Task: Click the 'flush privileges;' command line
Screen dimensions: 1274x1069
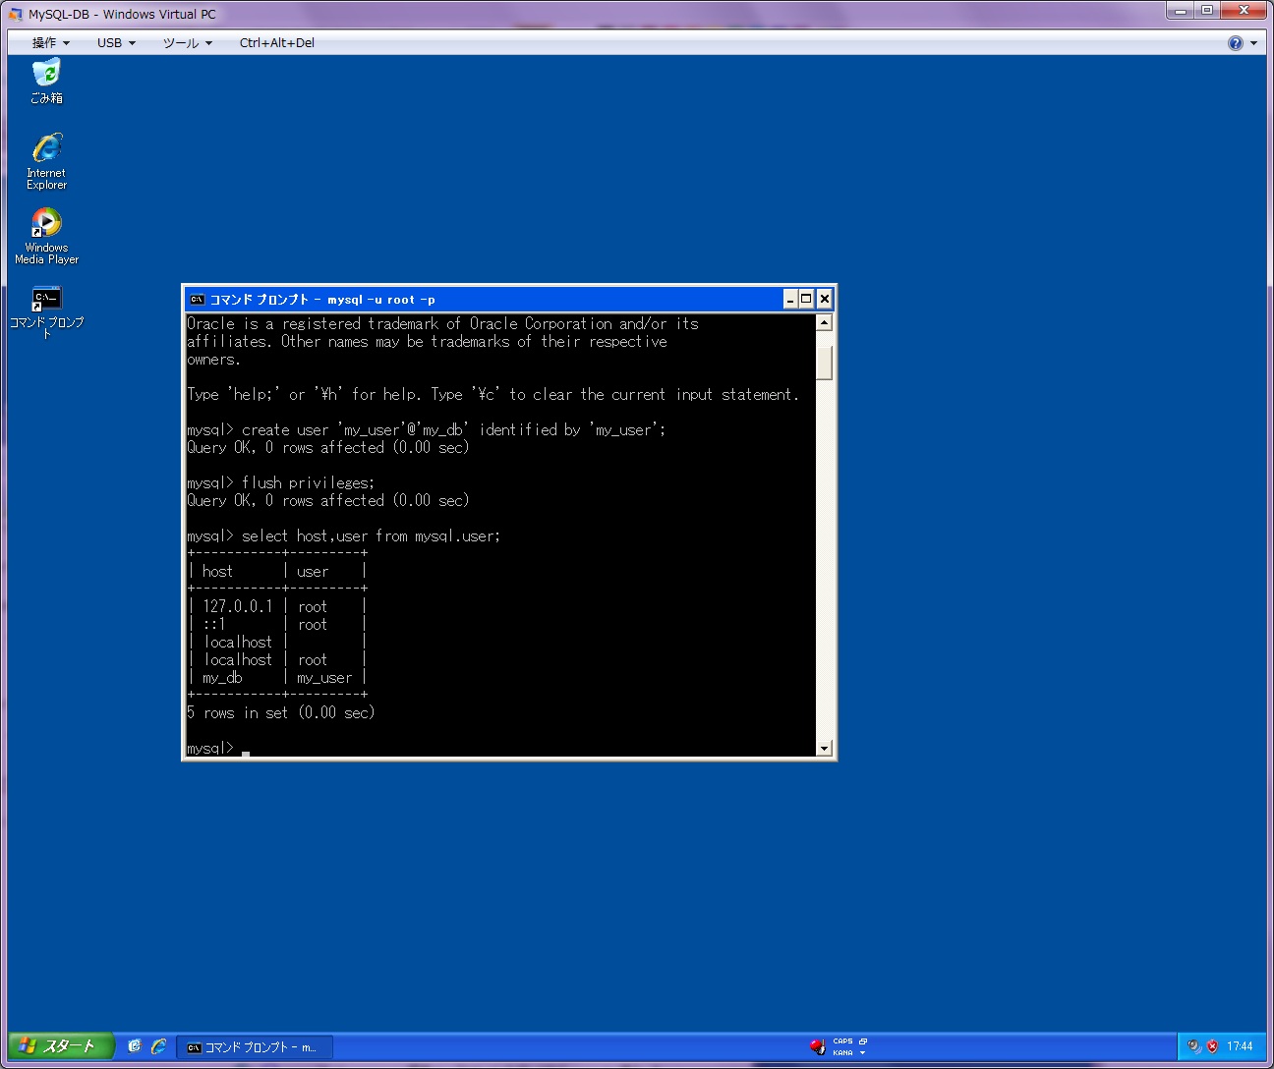Action: point(281,483)
